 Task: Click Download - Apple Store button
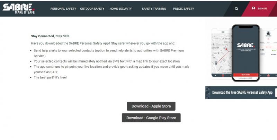coord(151,106)
